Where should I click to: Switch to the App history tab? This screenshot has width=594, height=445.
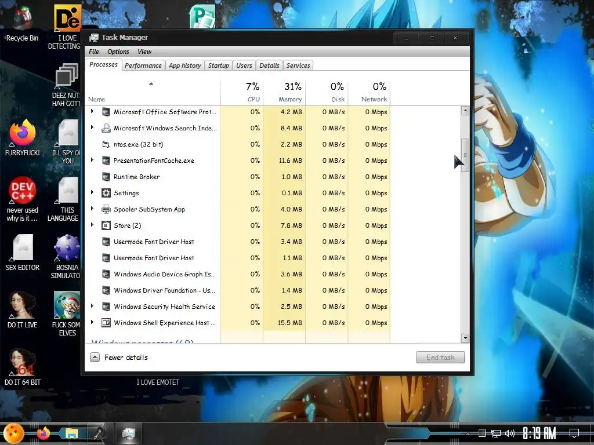[x=185, y=65]
